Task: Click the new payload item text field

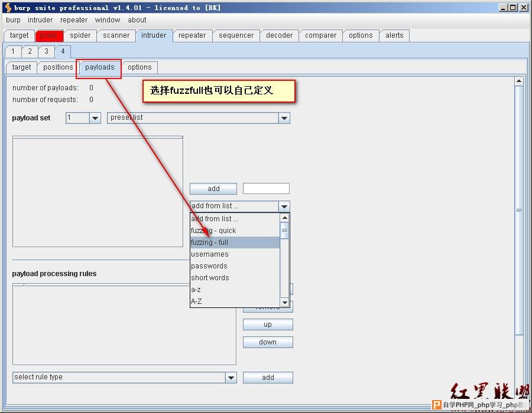Action: point(267,189)
